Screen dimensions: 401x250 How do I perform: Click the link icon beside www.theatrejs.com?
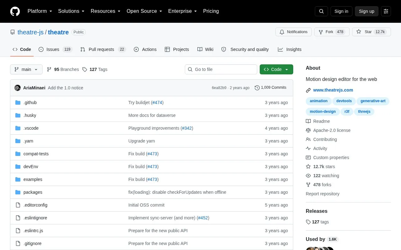click(308, 90)
